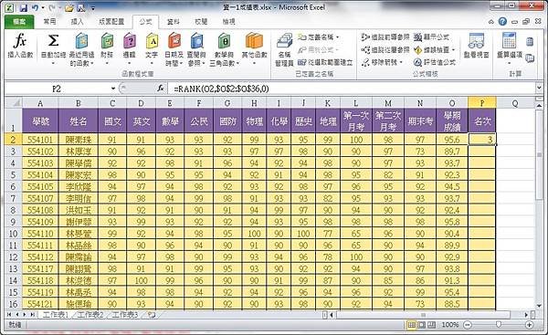Image resolution: width=548 pixels, height=335 pixels.
Task: Switch to the Data (資料) tab
Action: [x=173, y=22]
